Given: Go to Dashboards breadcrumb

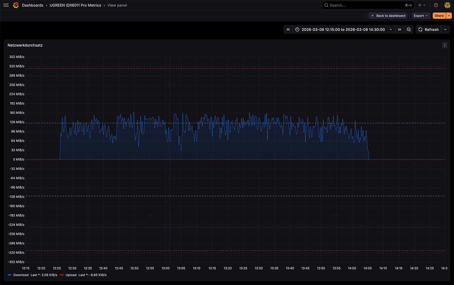Looking at the screenshot, I should click(x=33, y=5).
